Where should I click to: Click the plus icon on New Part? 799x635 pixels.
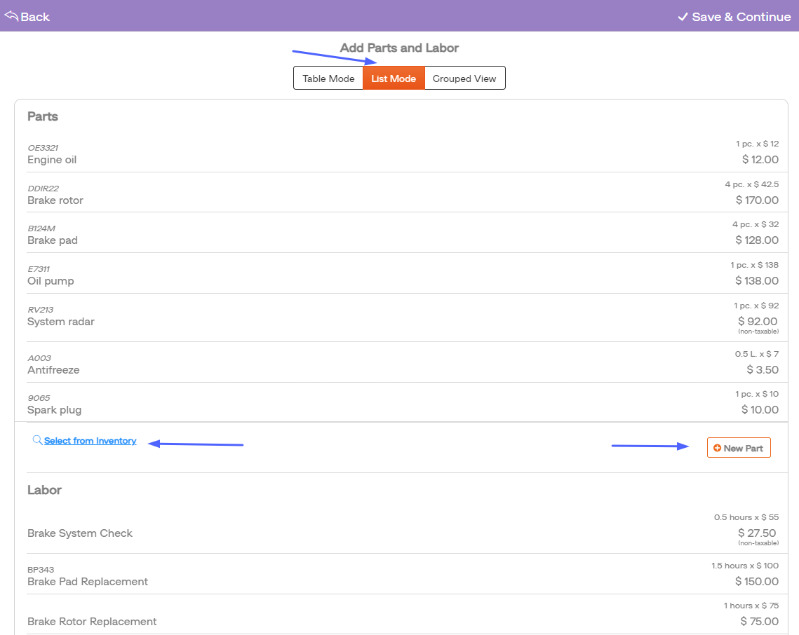tap(717, 449)
